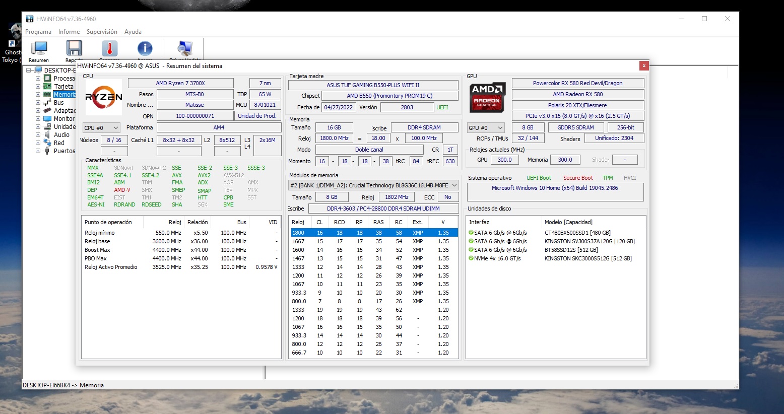Click green status icon of KINGSTON SV300S37A120G drive

click(x=471, y=241)
